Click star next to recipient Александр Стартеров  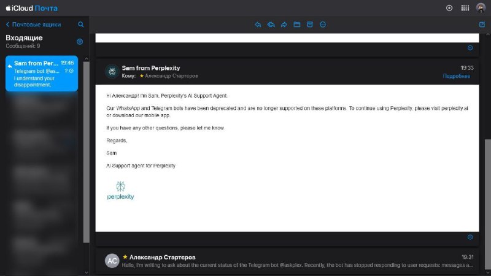(x=142, y=75)
